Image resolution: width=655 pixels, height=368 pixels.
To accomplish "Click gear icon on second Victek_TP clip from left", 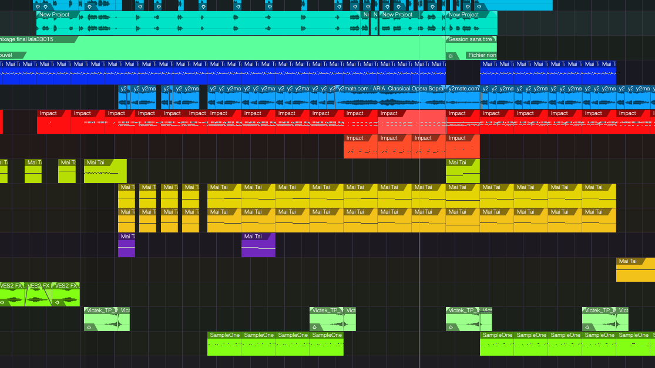I will (315, 327).
